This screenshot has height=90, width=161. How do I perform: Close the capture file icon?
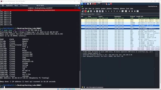100,11
